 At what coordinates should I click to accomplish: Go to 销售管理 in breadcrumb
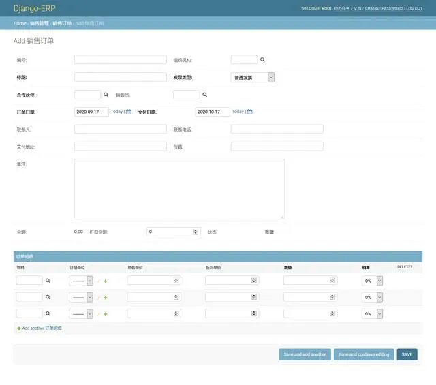tap(39, 23)
